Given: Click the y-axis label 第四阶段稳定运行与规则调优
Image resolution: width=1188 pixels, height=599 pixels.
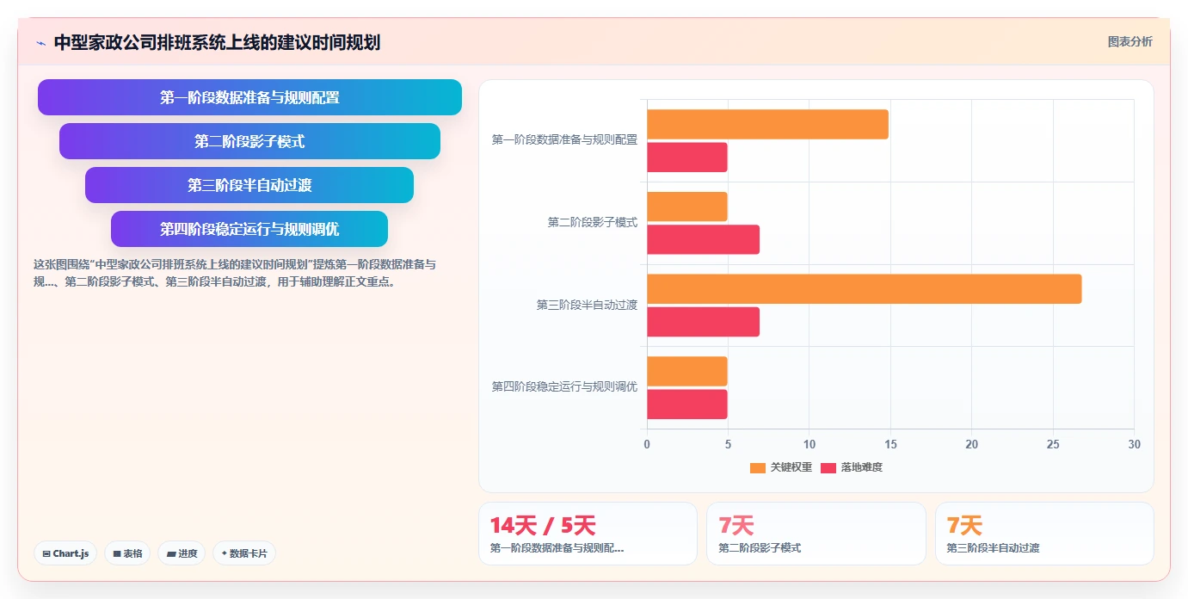Looking at the screenshot, I should [x=564, y=386].
